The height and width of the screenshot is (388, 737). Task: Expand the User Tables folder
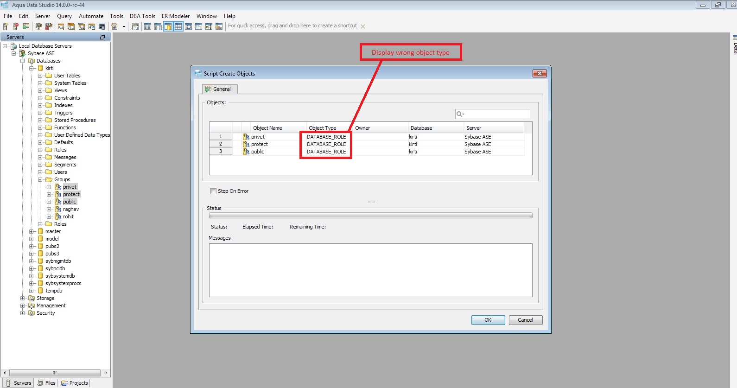(x=40, y=76)
